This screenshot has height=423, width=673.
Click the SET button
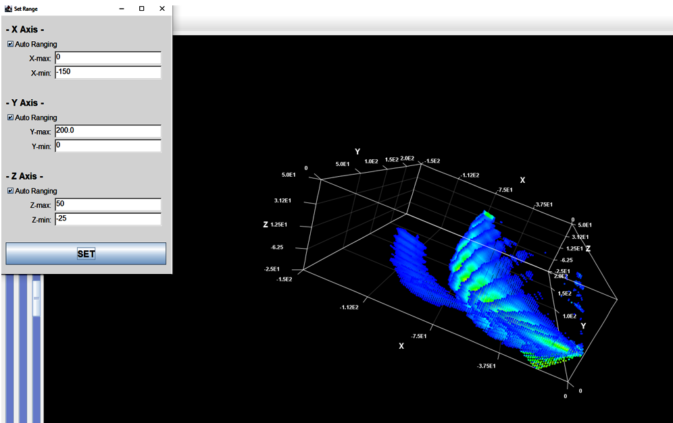[x=86, y=254]
